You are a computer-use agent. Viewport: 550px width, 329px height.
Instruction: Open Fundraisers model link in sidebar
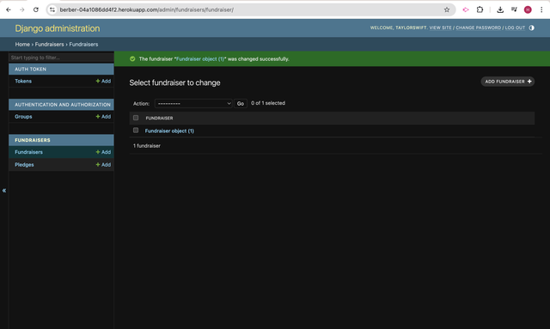(28, 152)
